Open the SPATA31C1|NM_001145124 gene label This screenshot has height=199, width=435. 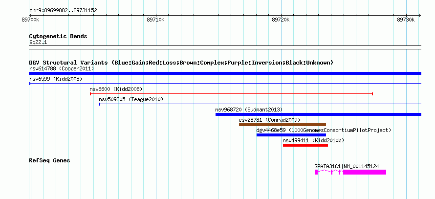(347, 166)
